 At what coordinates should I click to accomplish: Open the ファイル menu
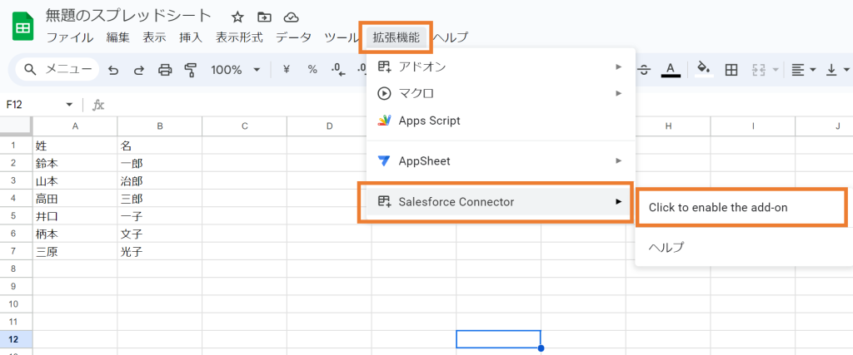pos(70,37)
